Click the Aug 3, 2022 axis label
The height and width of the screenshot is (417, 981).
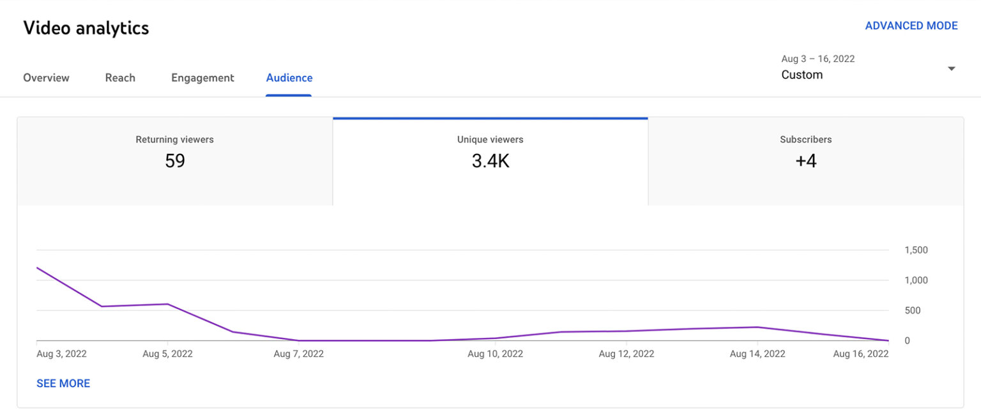(x=61, y=353)
